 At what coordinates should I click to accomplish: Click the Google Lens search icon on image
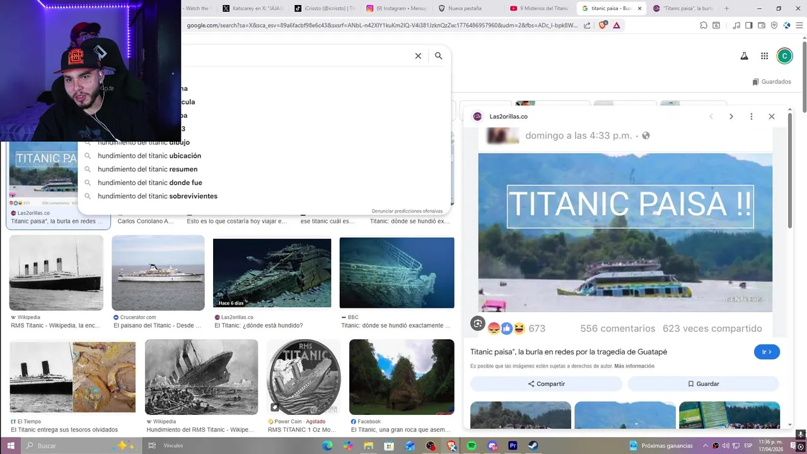point(478,323)
